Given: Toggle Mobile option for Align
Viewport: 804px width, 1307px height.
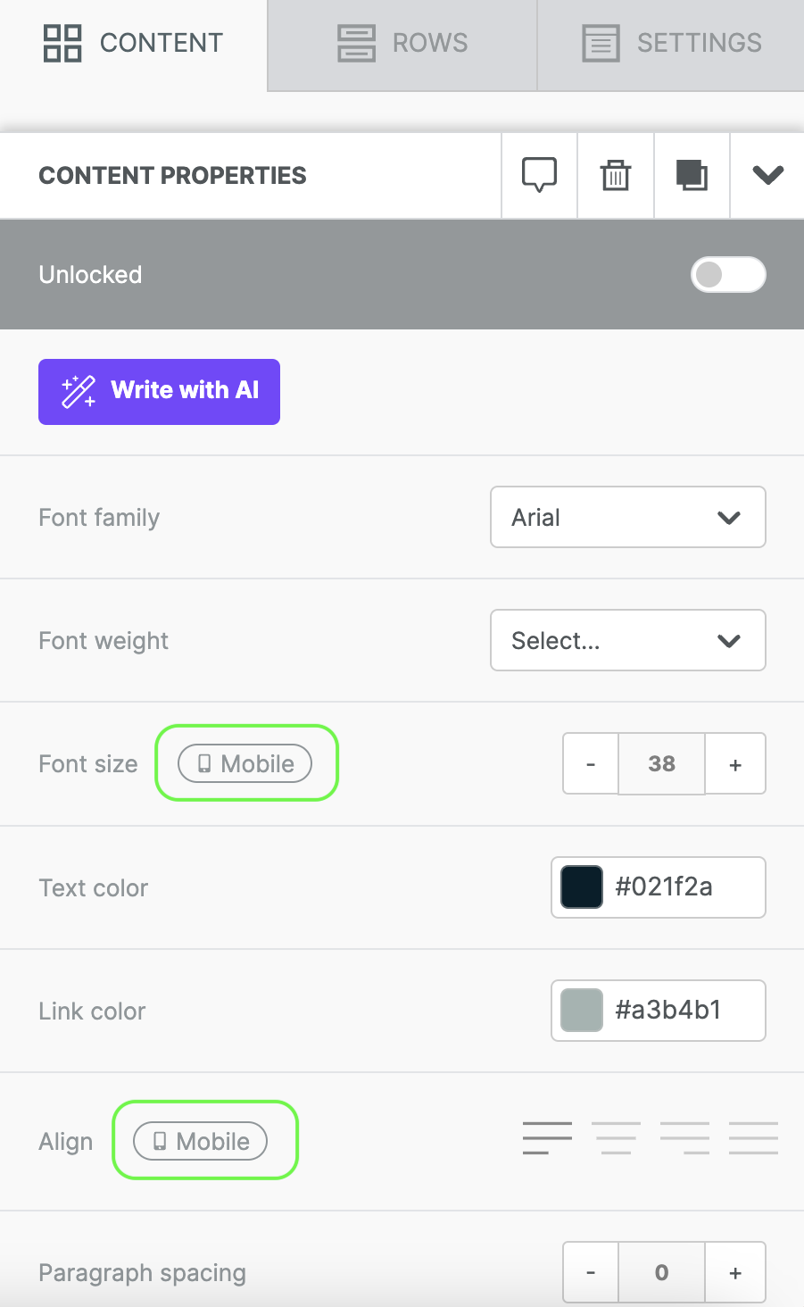Looking at the screenshot, I should 200,1141.
